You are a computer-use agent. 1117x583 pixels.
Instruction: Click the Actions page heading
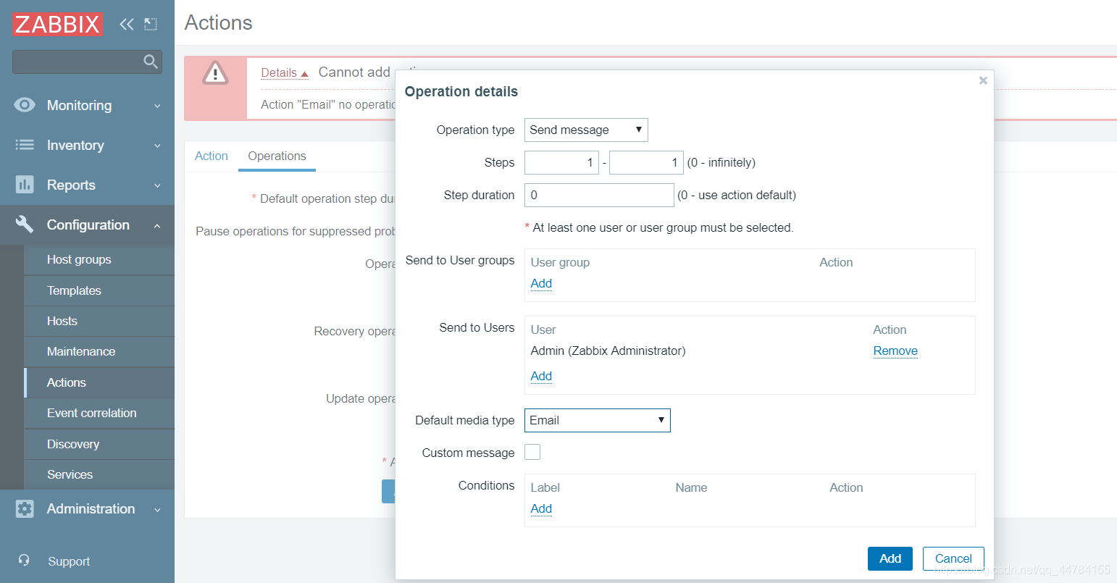pos(219,22)
